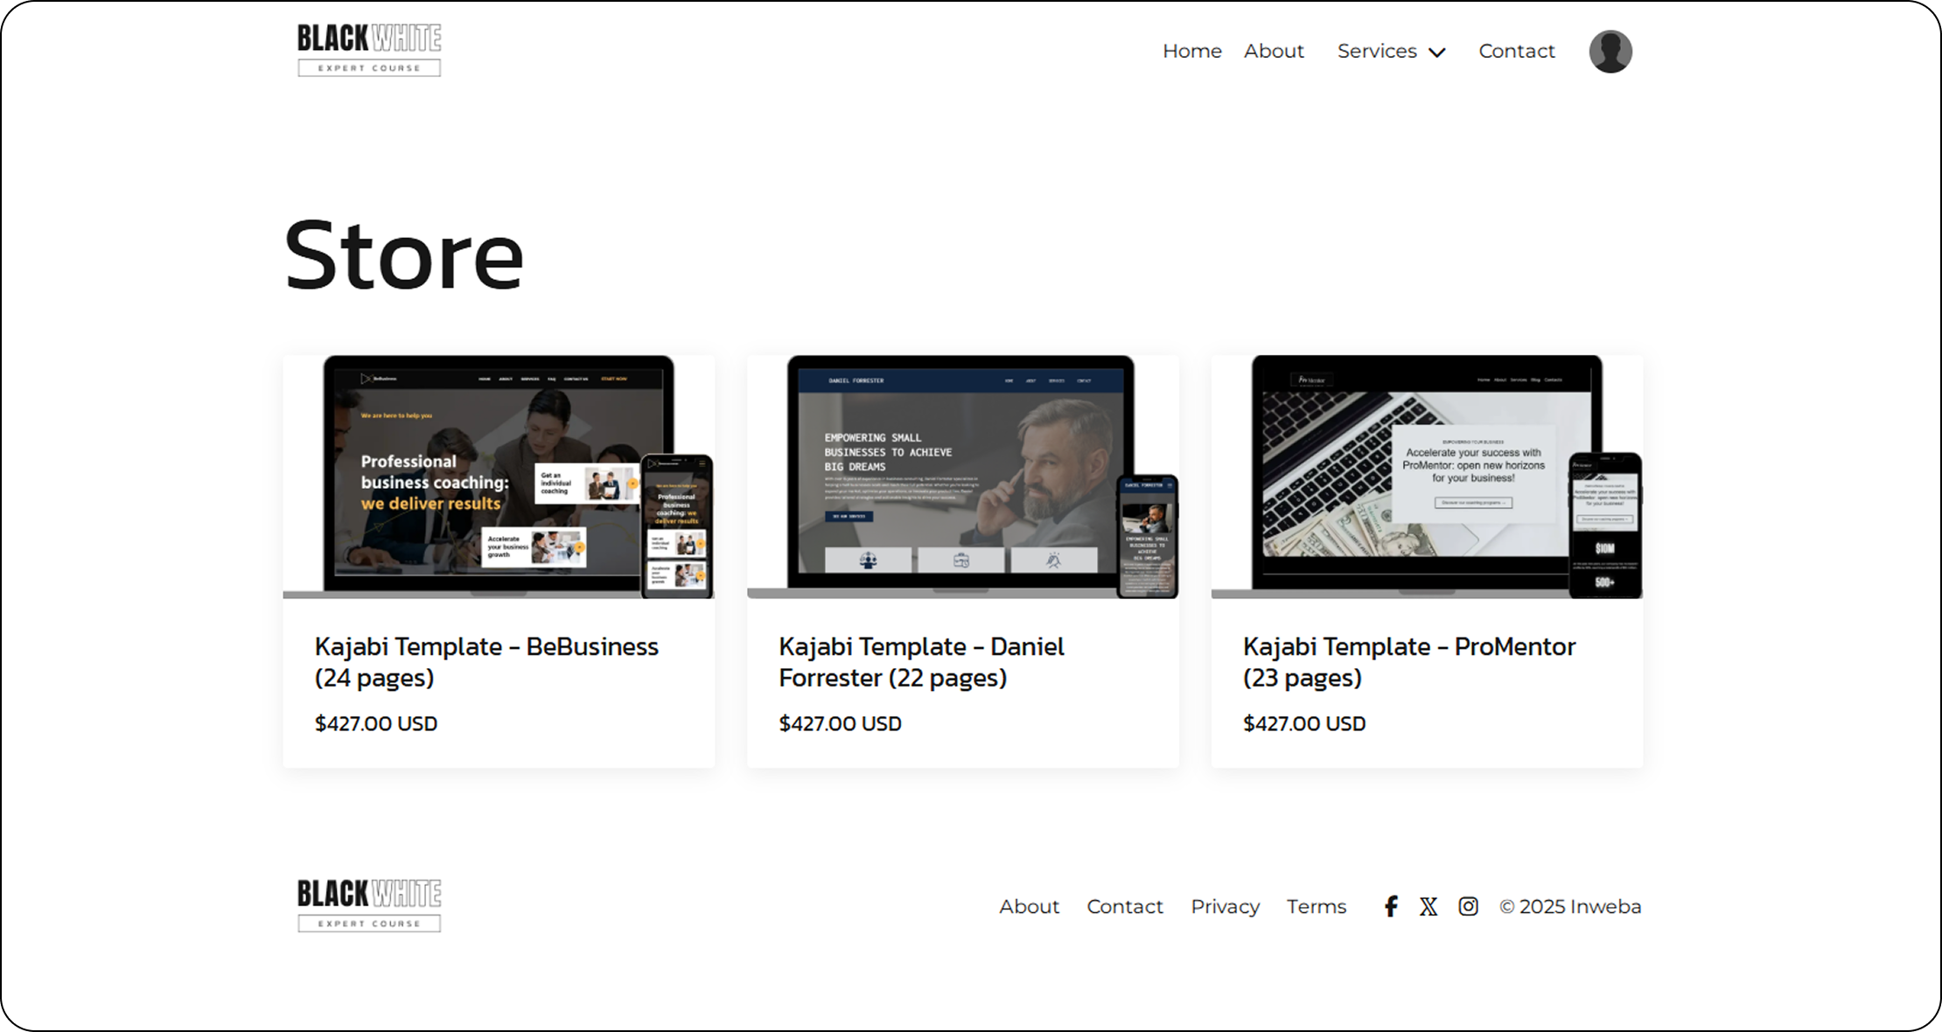Click the Daniel Forrester template thumbnail
Viewport: 1942px width, 1032px height.
pyautogui.click(x=962, y=477)
